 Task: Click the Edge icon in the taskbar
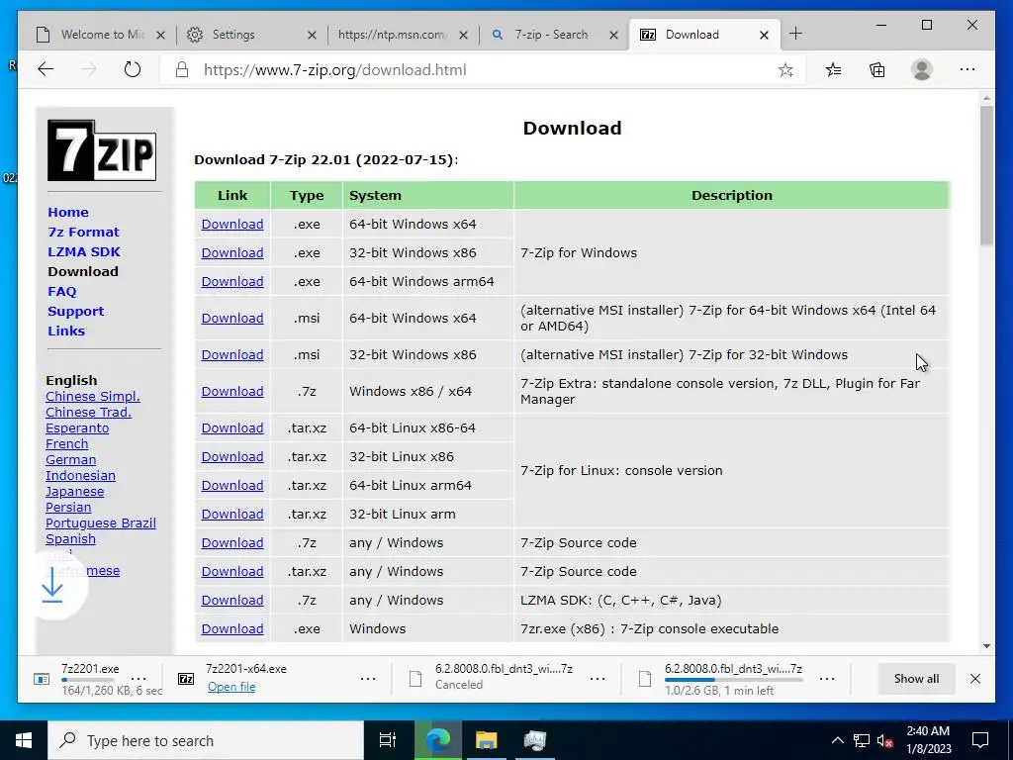[x=437, y=740]
